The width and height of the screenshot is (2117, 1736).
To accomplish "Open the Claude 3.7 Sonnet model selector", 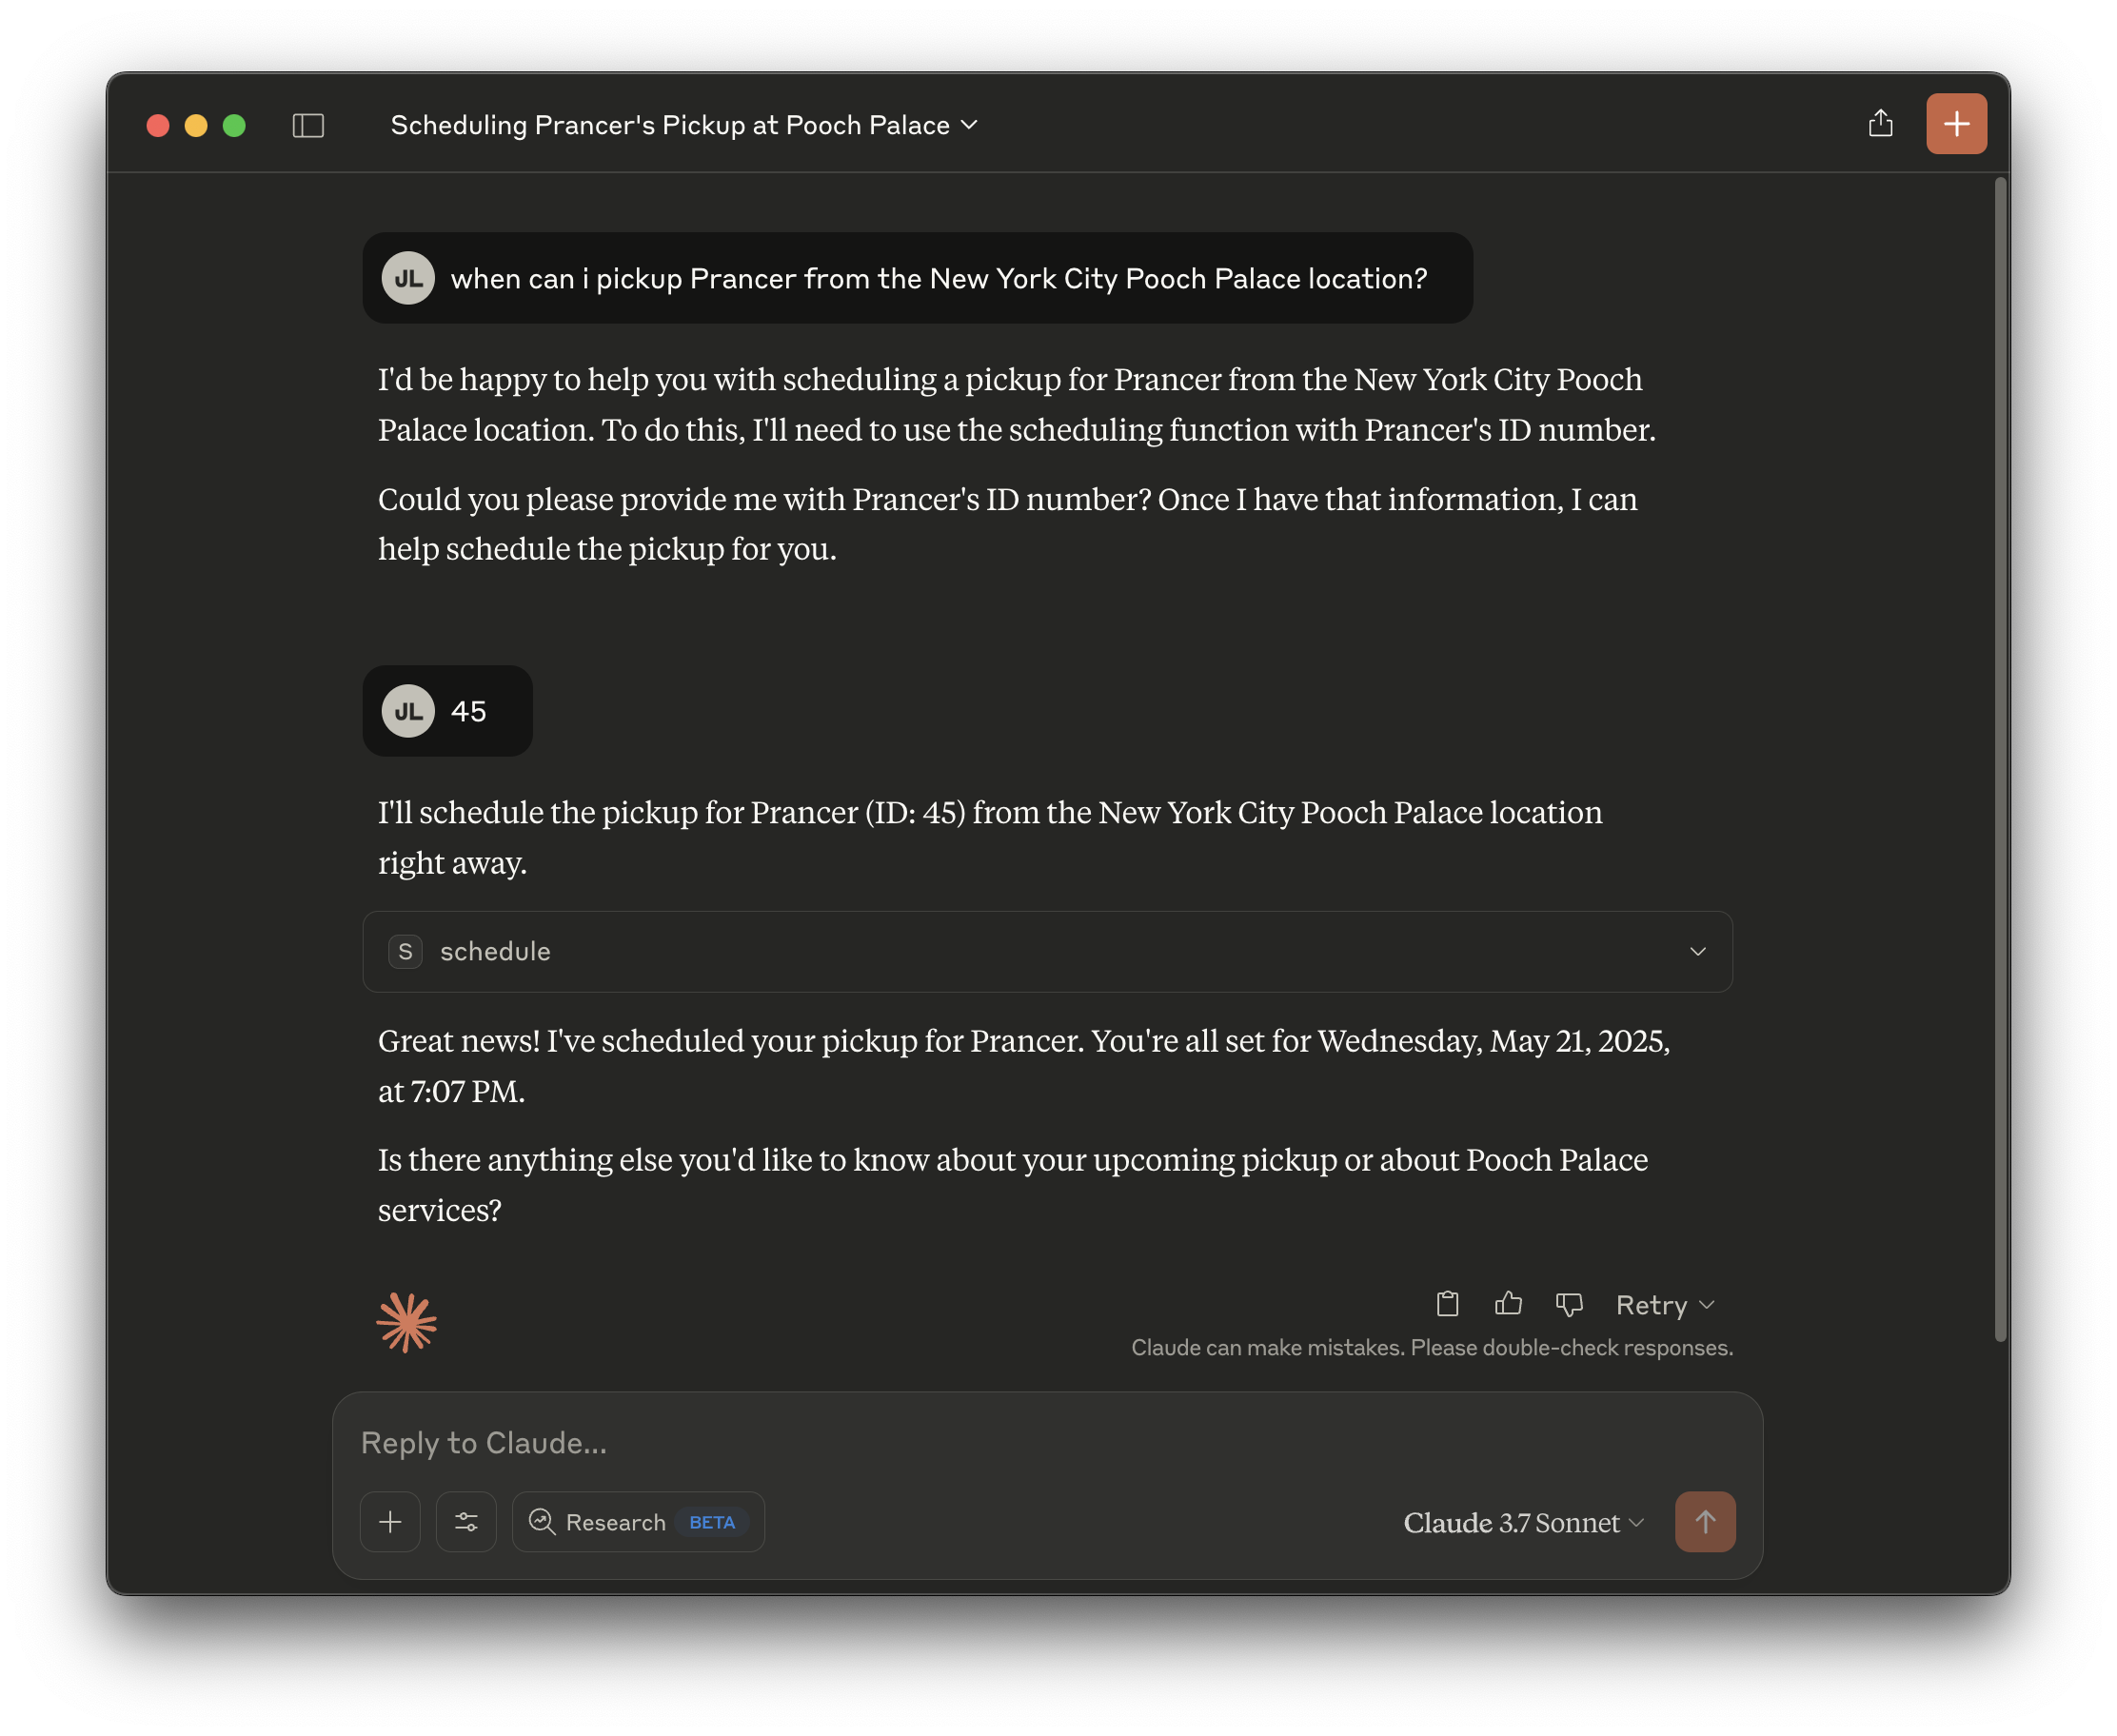I will [1523, 1522].
